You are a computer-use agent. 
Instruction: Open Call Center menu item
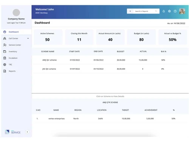pos(16,38)
